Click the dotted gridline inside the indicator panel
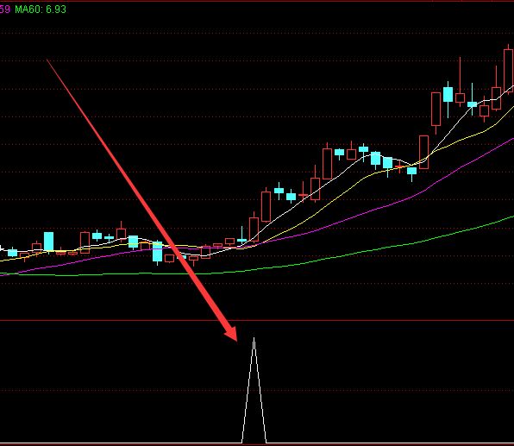The image size is (514, 446). click(257, 391)
